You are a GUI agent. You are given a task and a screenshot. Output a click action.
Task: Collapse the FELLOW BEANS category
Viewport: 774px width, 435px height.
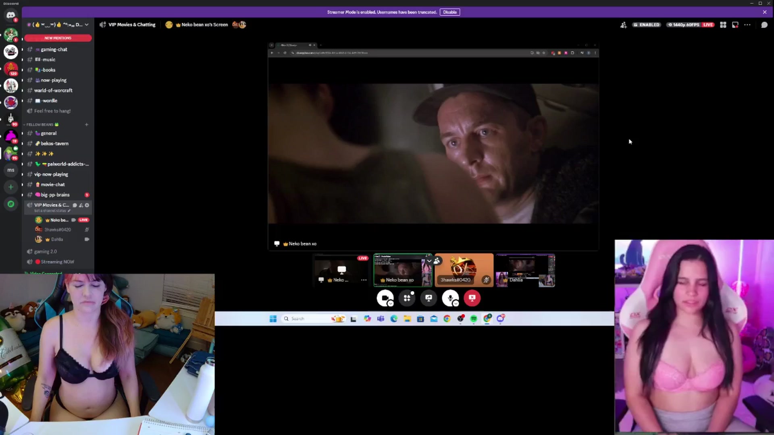[x=40, y=124]
